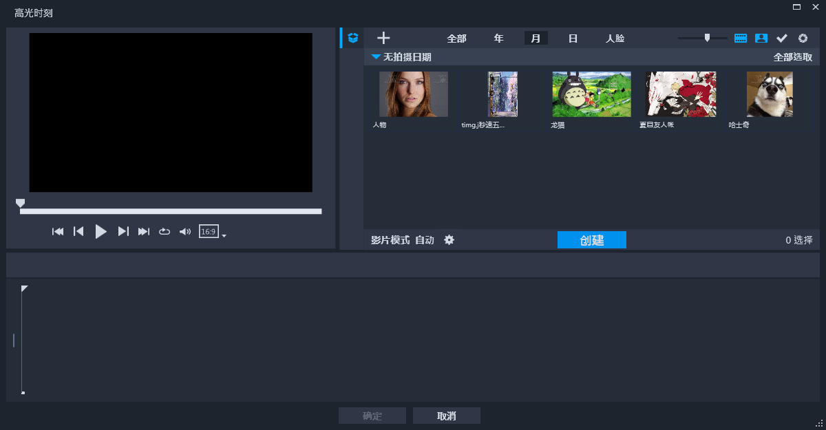Click the add media plus icon
Screen dimensions: 826x430
pos(383,38)
